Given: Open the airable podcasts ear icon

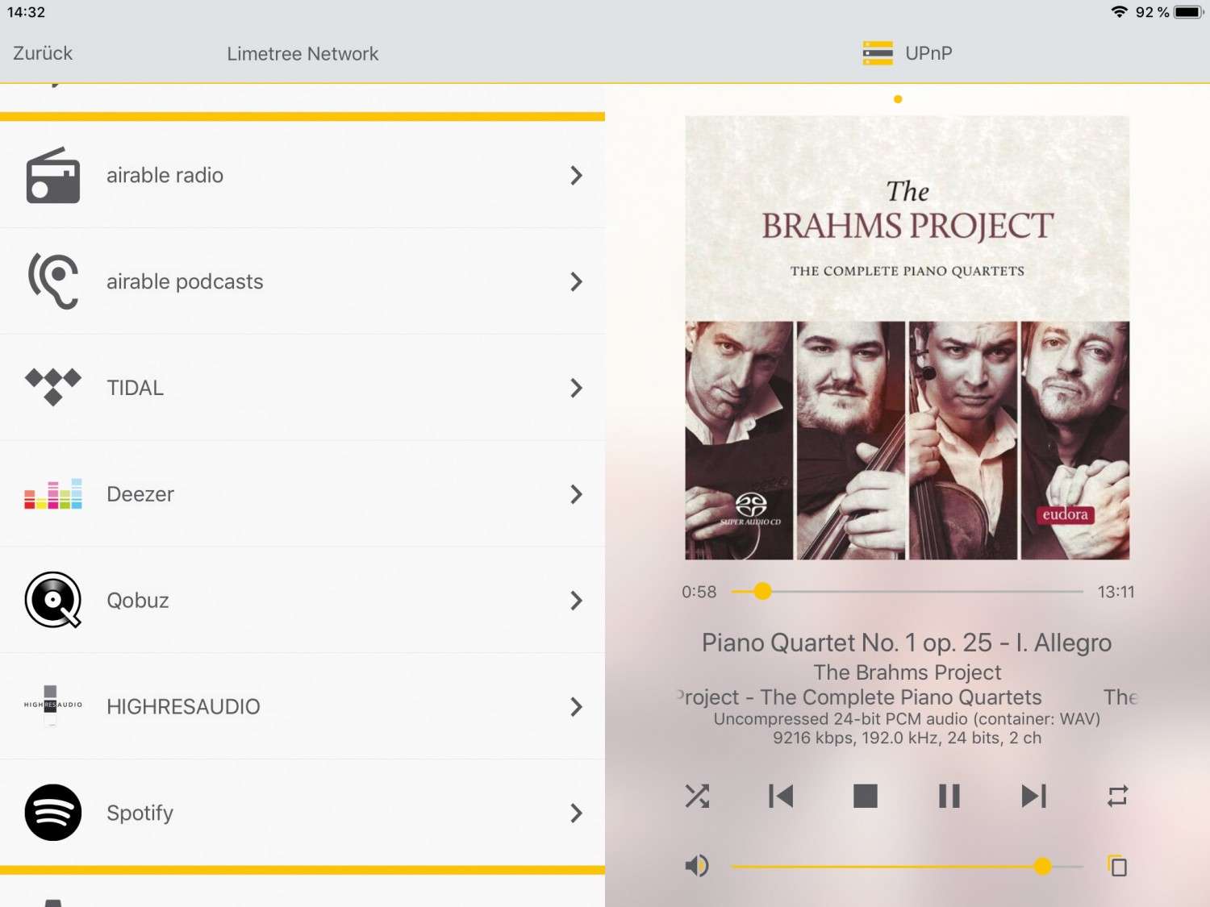Looking at the screenshot, I should tap(53, 281).
